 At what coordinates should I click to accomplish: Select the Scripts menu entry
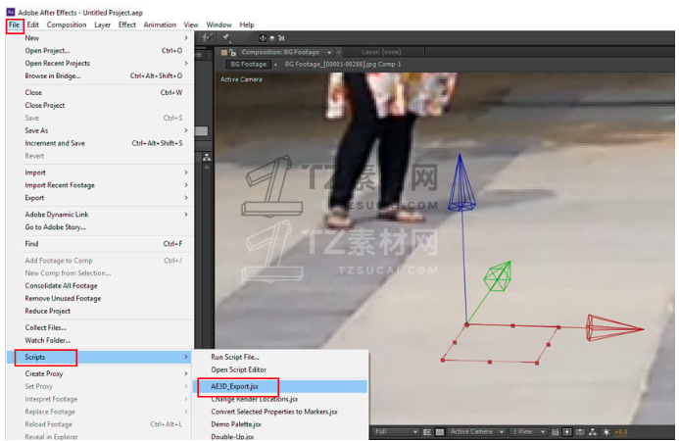[101, 357]
